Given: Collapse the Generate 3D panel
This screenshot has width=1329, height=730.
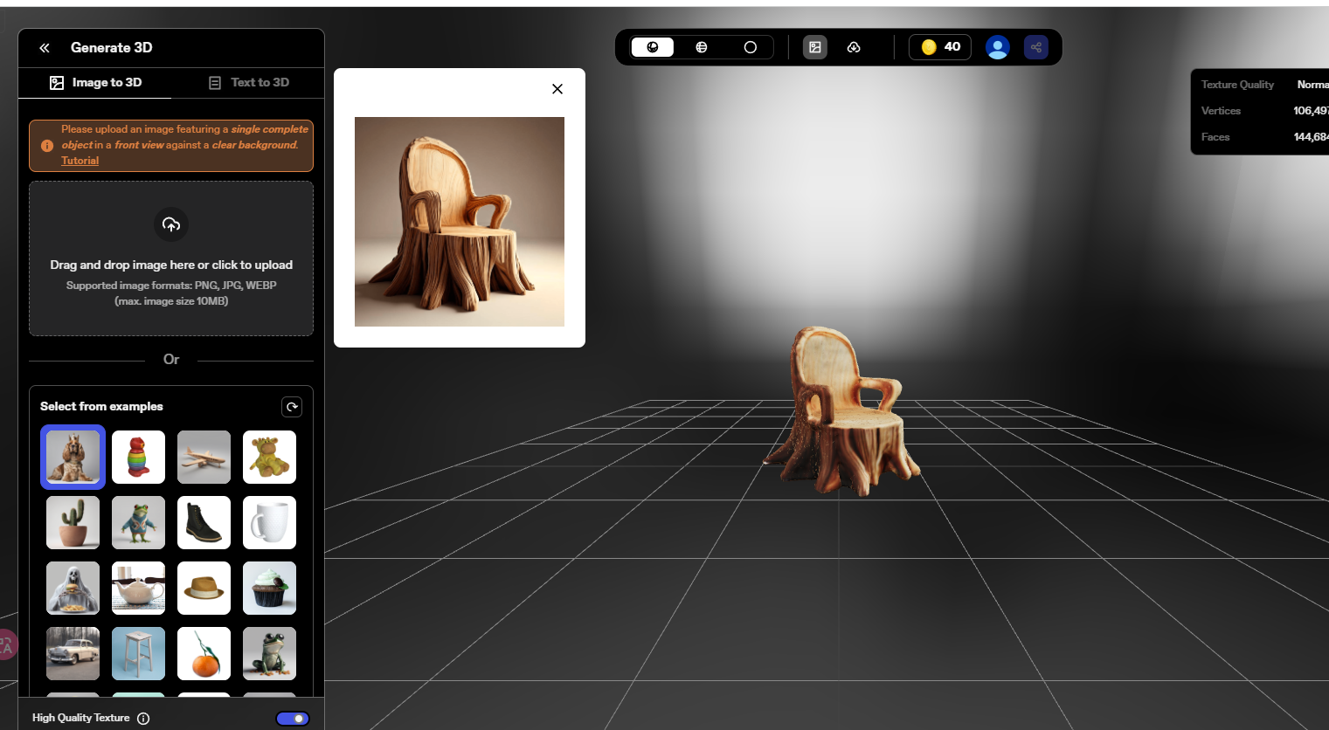Looking at the screenshot, I should (44, 48).
